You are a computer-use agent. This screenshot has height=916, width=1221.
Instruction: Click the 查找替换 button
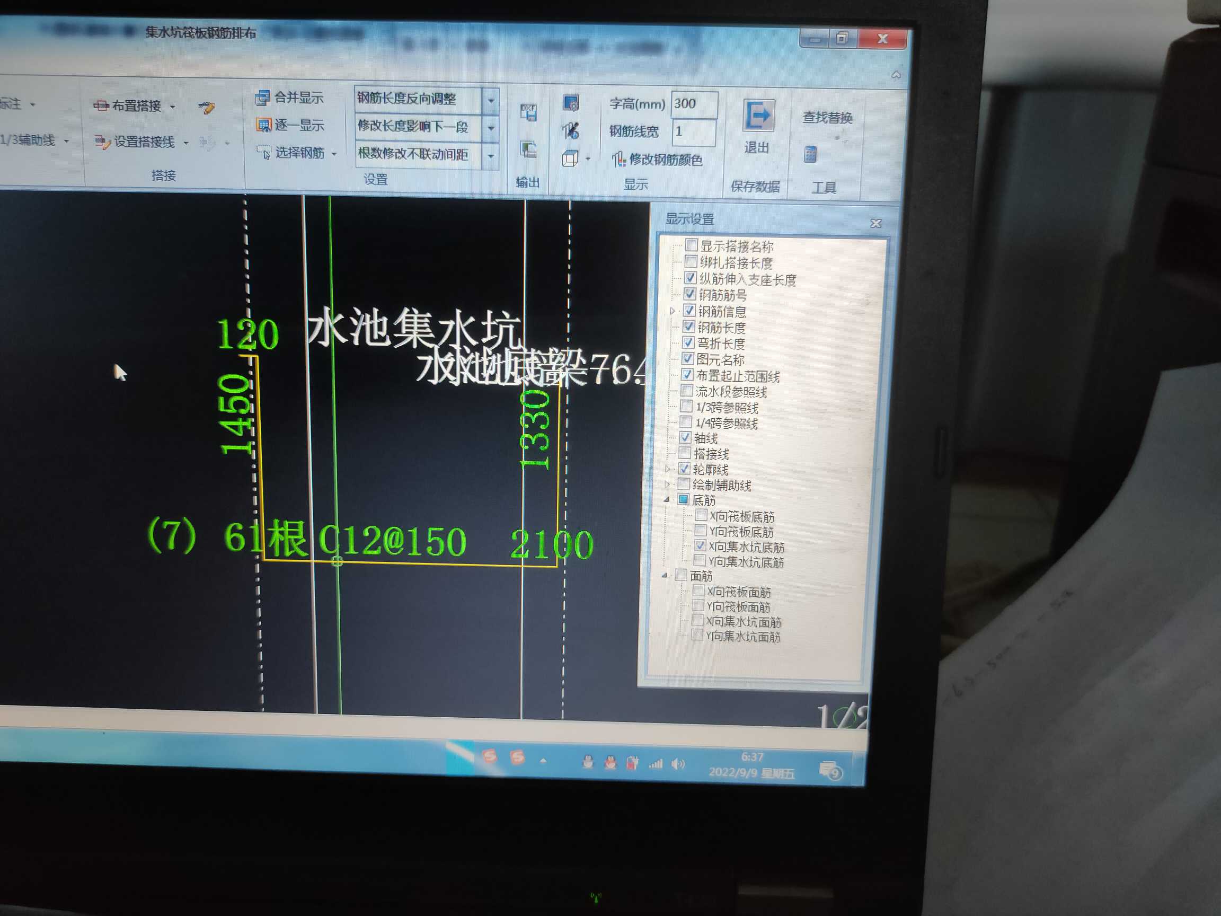point(827,118)
